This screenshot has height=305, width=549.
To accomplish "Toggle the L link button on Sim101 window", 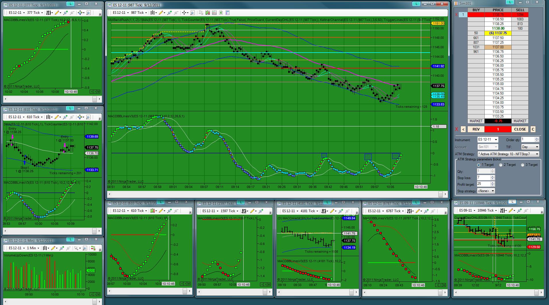I will click(510, 2).
